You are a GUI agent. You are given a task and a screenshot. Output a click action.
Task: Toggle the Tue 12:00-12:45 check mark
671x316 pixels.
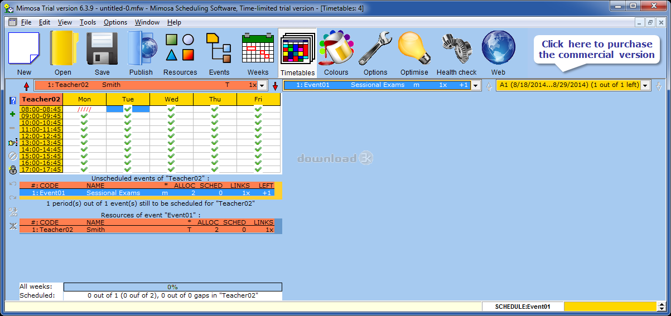[x=128, y=136]
